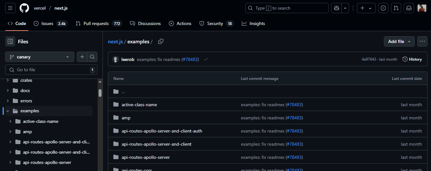Collapse the Files side panel icon
431x171 pixels.
pyautogui.click(x=10, y=41)
